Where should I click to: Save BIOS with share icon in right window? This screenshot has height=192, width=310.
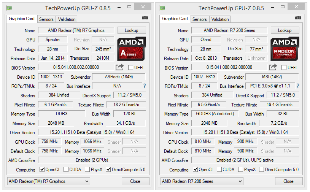coord(273,67)
